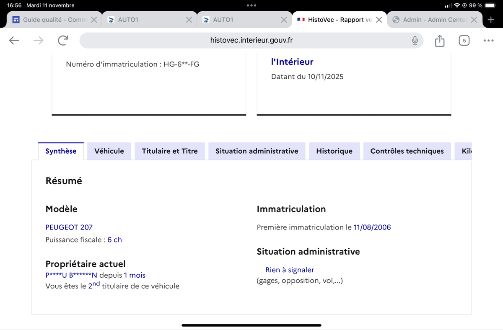Open the share sheet icon
Image resolution: width=503 pixels, height=330 pixels.
pyautogui.click(x=439, y=41)
